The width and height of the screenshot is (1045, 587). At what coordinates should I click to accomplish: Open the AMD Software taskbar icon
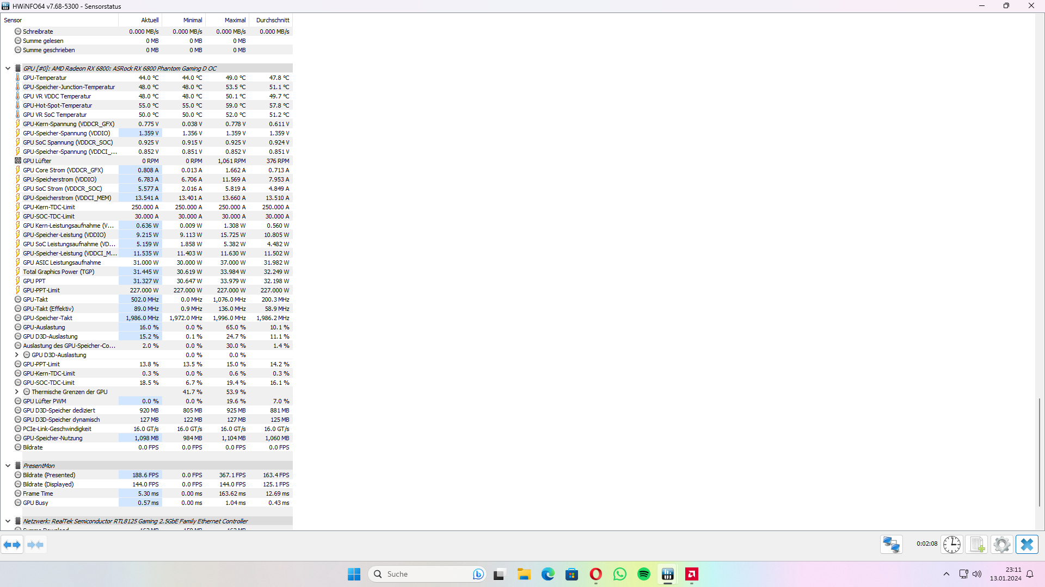pyautogui.click(x=691, y=574)
